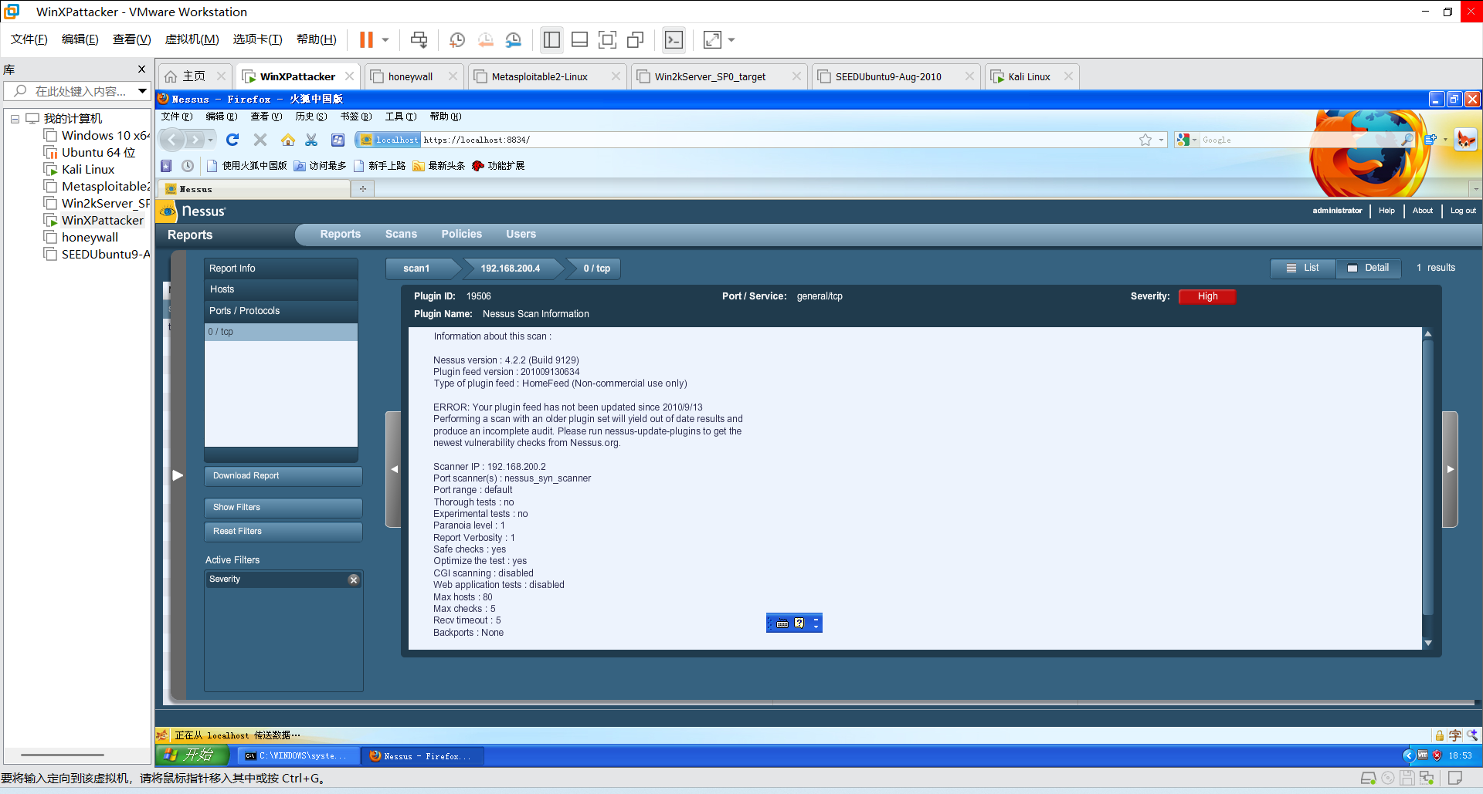
Task: Click the Windows XP 开始 start button
Action: tap(192, 755)
